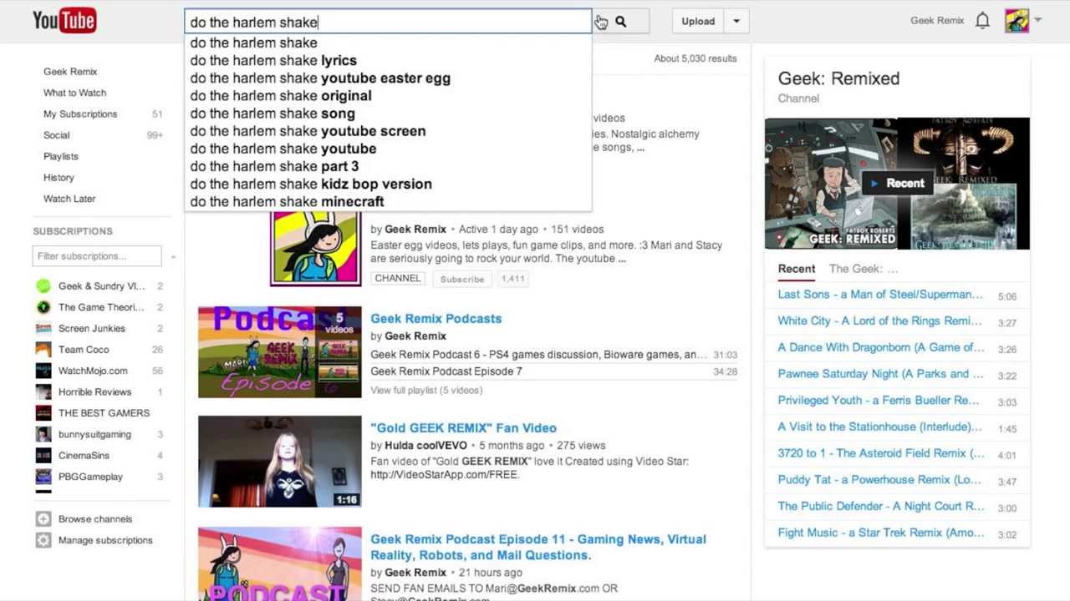Click the CHANNEL badge

coord(398,279)
